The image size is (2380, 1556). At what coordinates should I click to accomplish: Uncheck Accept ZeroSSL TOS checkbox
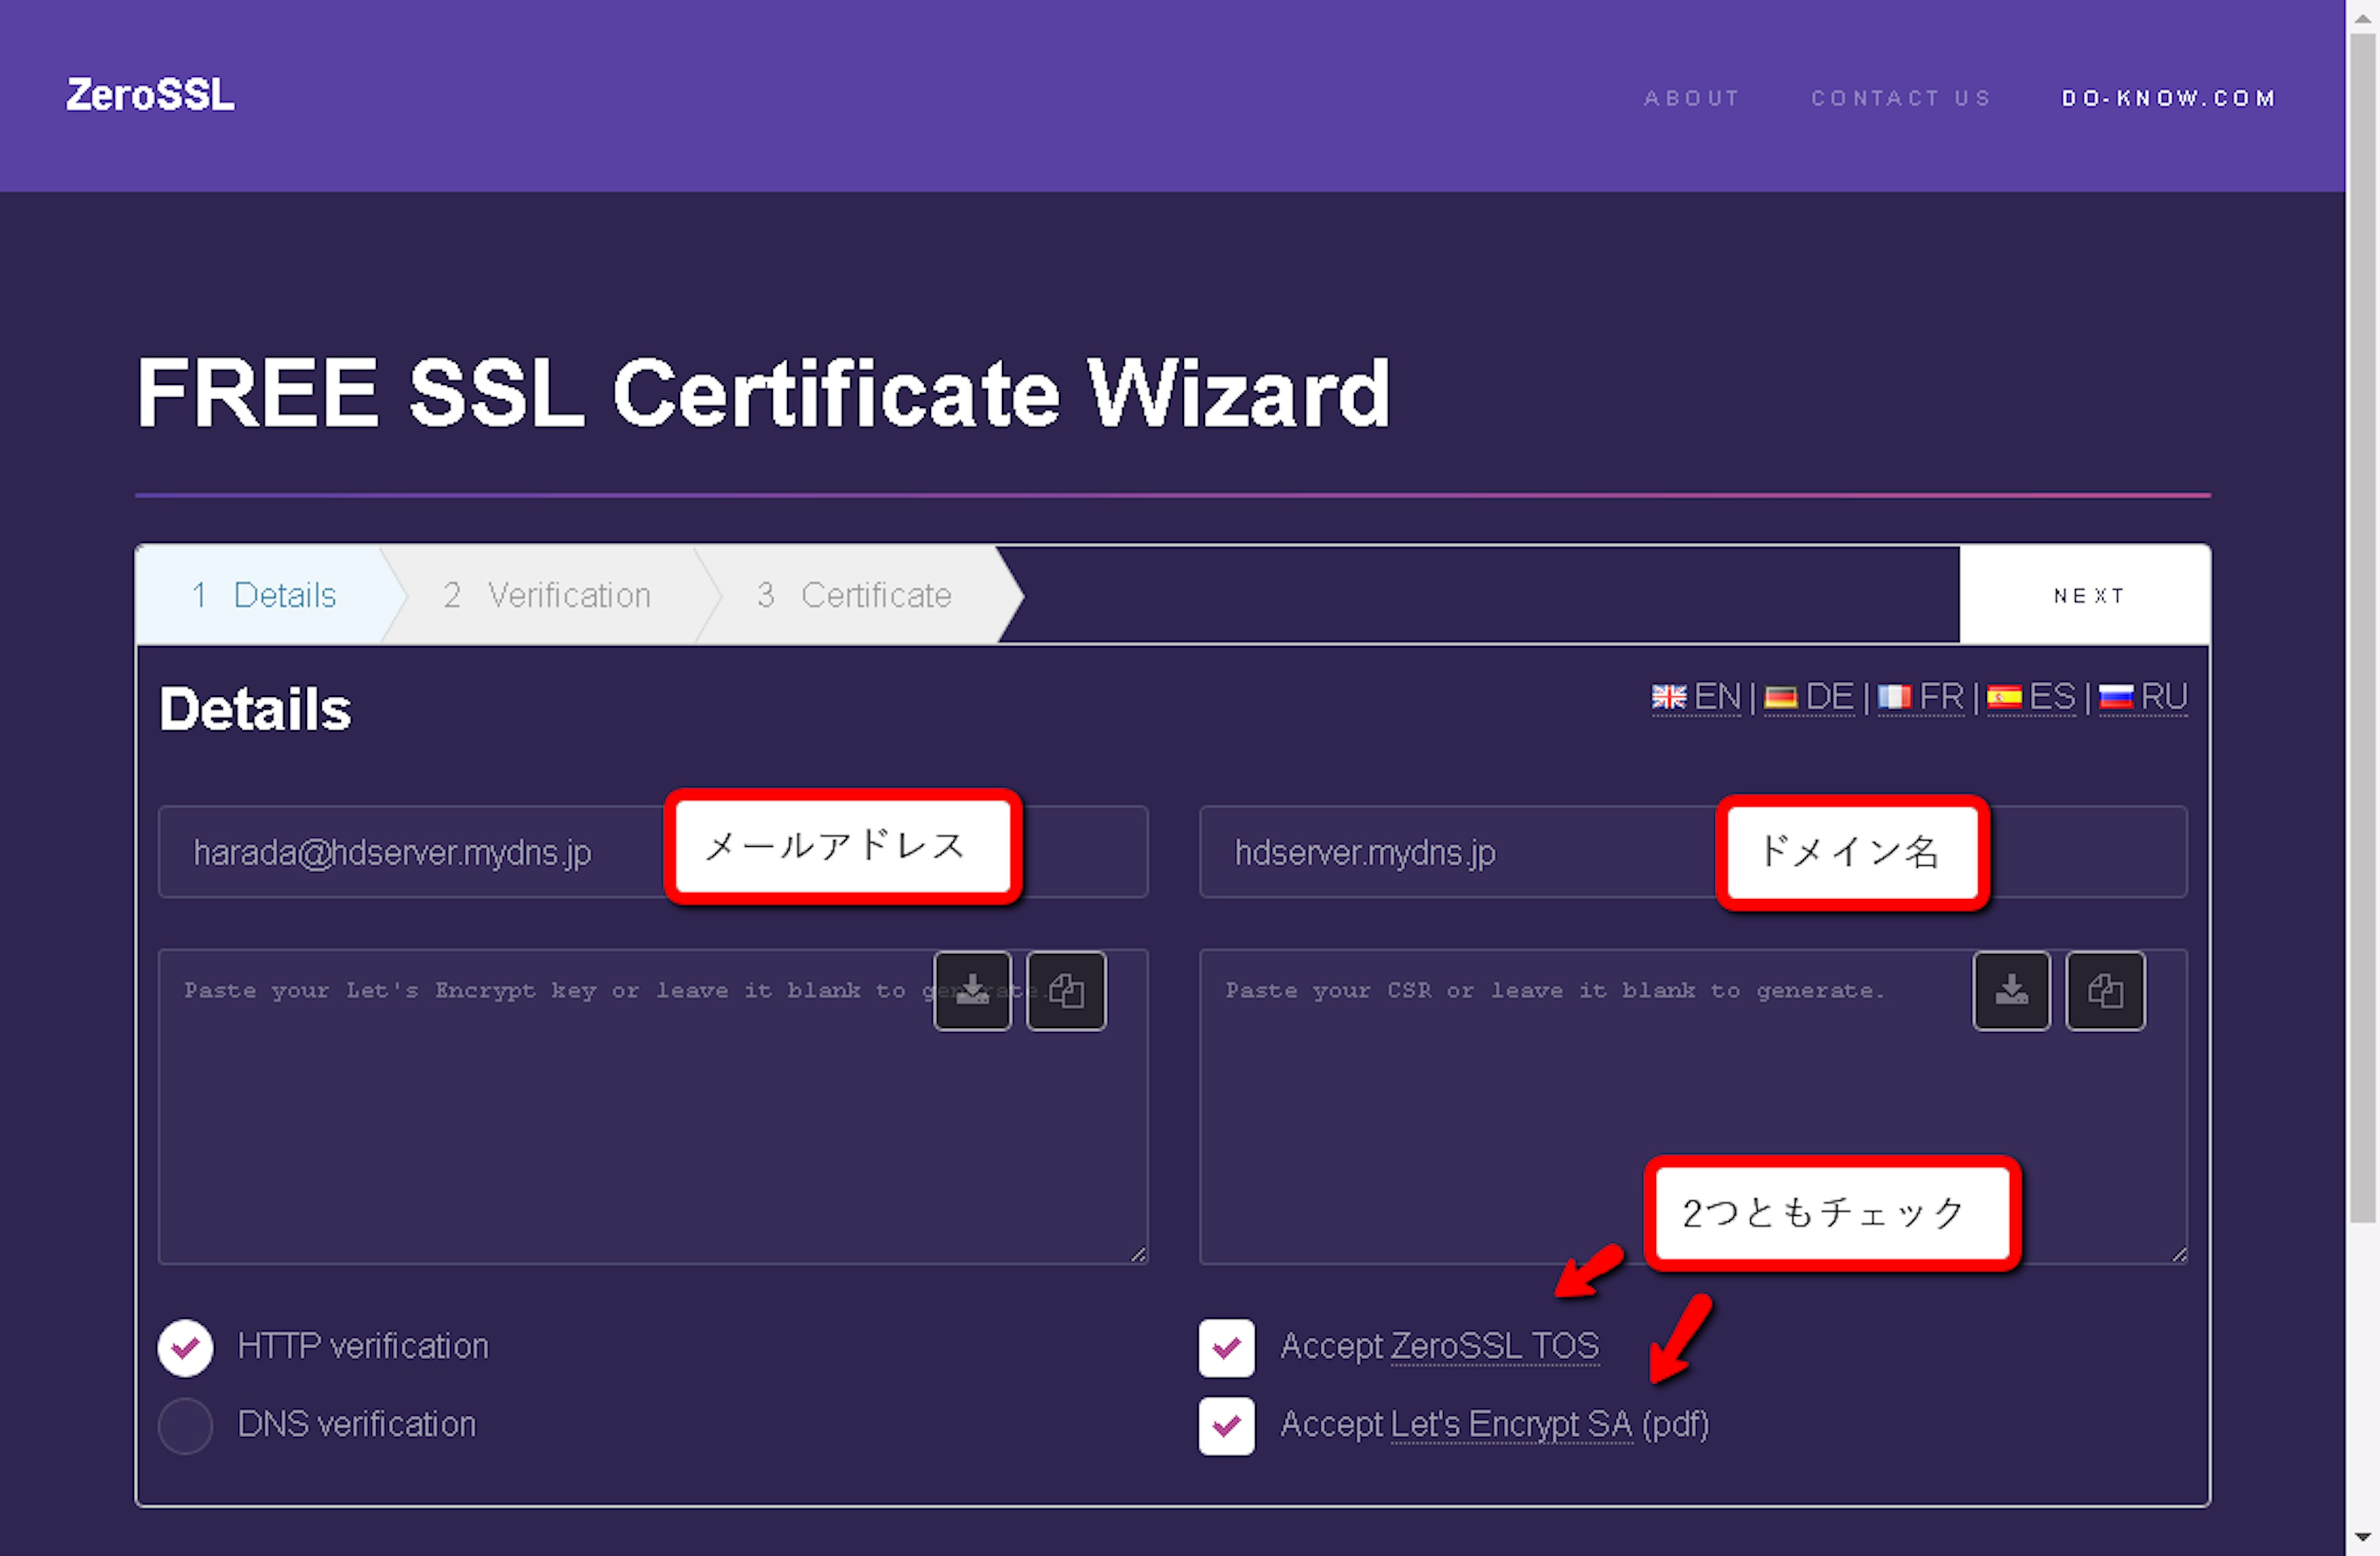point(1226,1347)
